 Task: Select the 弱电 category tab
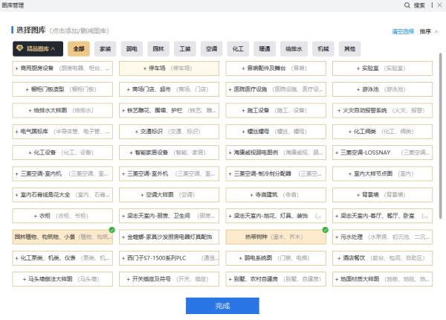tap(132, 48)
